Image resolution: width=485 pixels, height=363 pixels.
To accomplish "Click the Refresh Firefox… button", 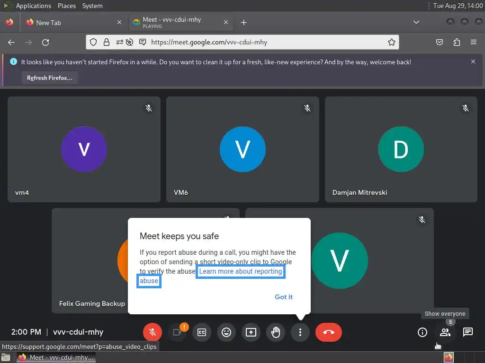I will pos(49,78).
